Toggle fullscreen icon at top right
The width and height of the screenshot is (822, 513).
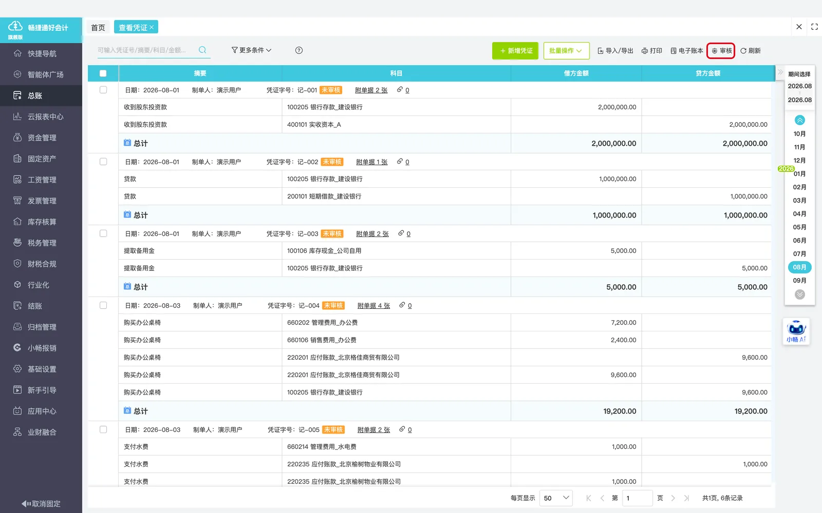pyautogui.click(x=814, y=27)
